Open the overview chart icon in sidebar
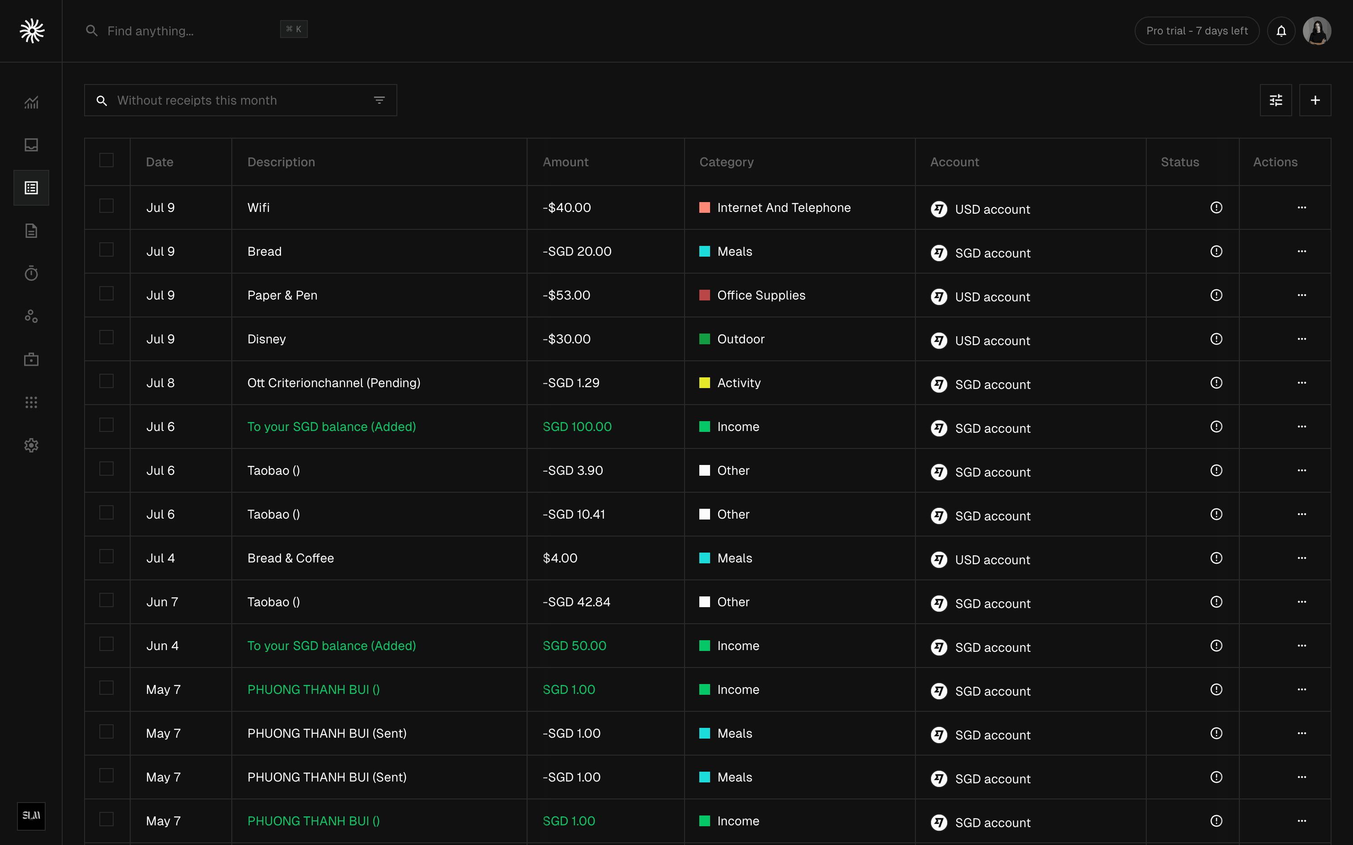 [31, 102]
